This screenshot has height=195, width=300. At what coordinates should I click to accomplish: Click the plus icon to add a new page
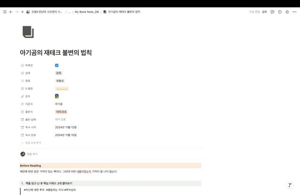click(22, 12)
